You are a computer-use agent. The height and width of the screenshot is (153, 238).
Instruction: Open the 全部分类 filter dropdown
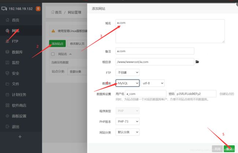[x=77, y=72]
